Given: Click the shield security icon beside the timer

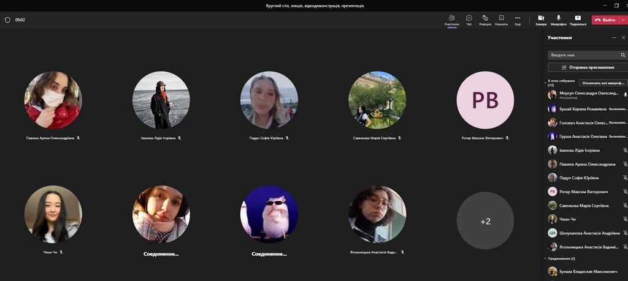Looking at the screenshot, I should (7, 20).
